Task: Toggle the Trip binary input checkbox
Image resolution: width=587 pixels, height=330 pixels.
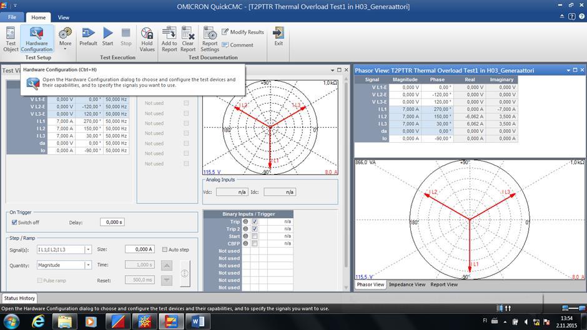Action: click(x=255, y=221)
